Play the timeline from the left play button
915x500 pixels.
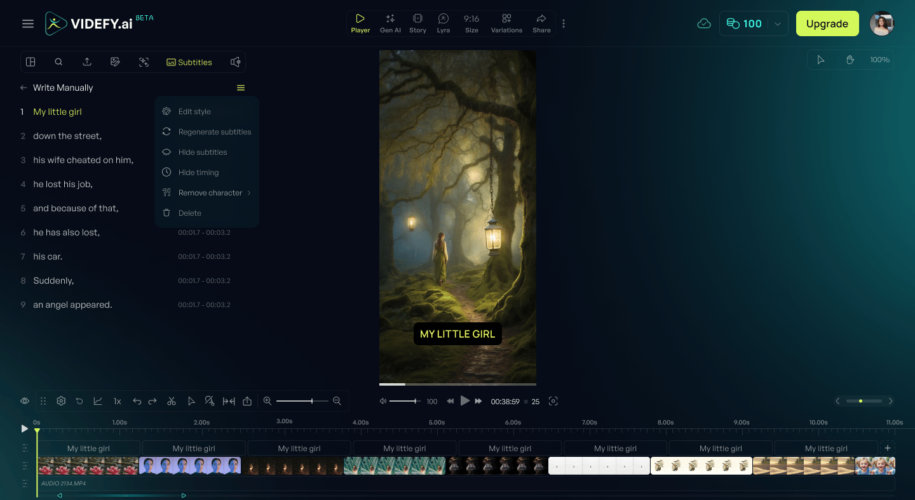[24, 428]
